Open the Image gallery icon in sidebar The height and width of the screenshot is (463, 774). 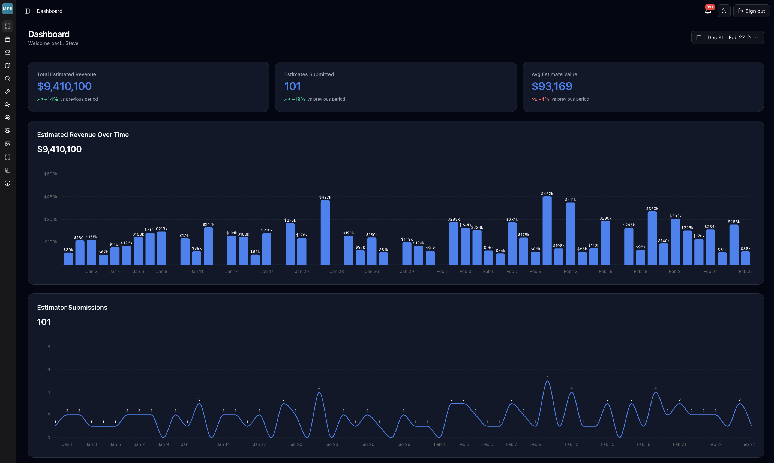[7, 144]
